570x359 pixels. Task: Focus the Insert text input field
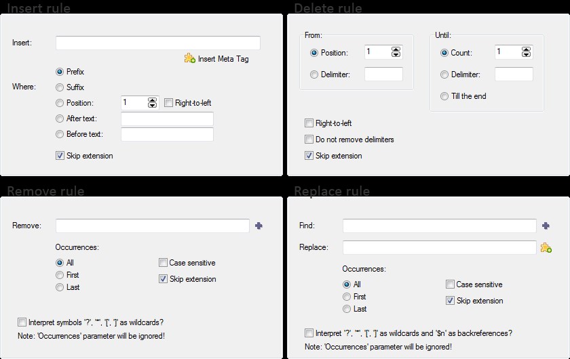pos(157,43)
